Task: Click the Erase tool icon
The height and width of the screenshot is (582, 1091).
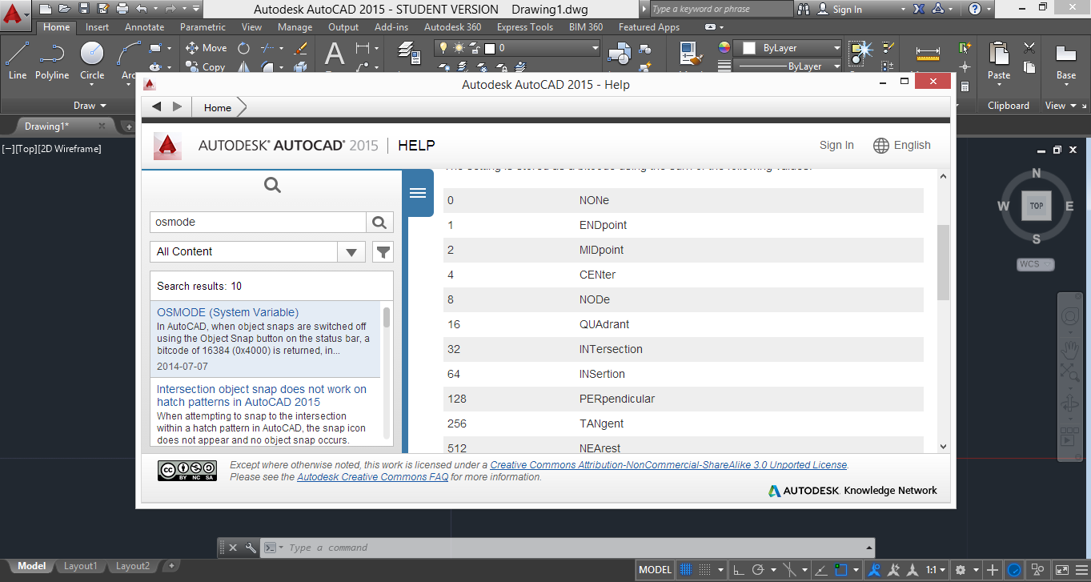Action: click(301, 48)
